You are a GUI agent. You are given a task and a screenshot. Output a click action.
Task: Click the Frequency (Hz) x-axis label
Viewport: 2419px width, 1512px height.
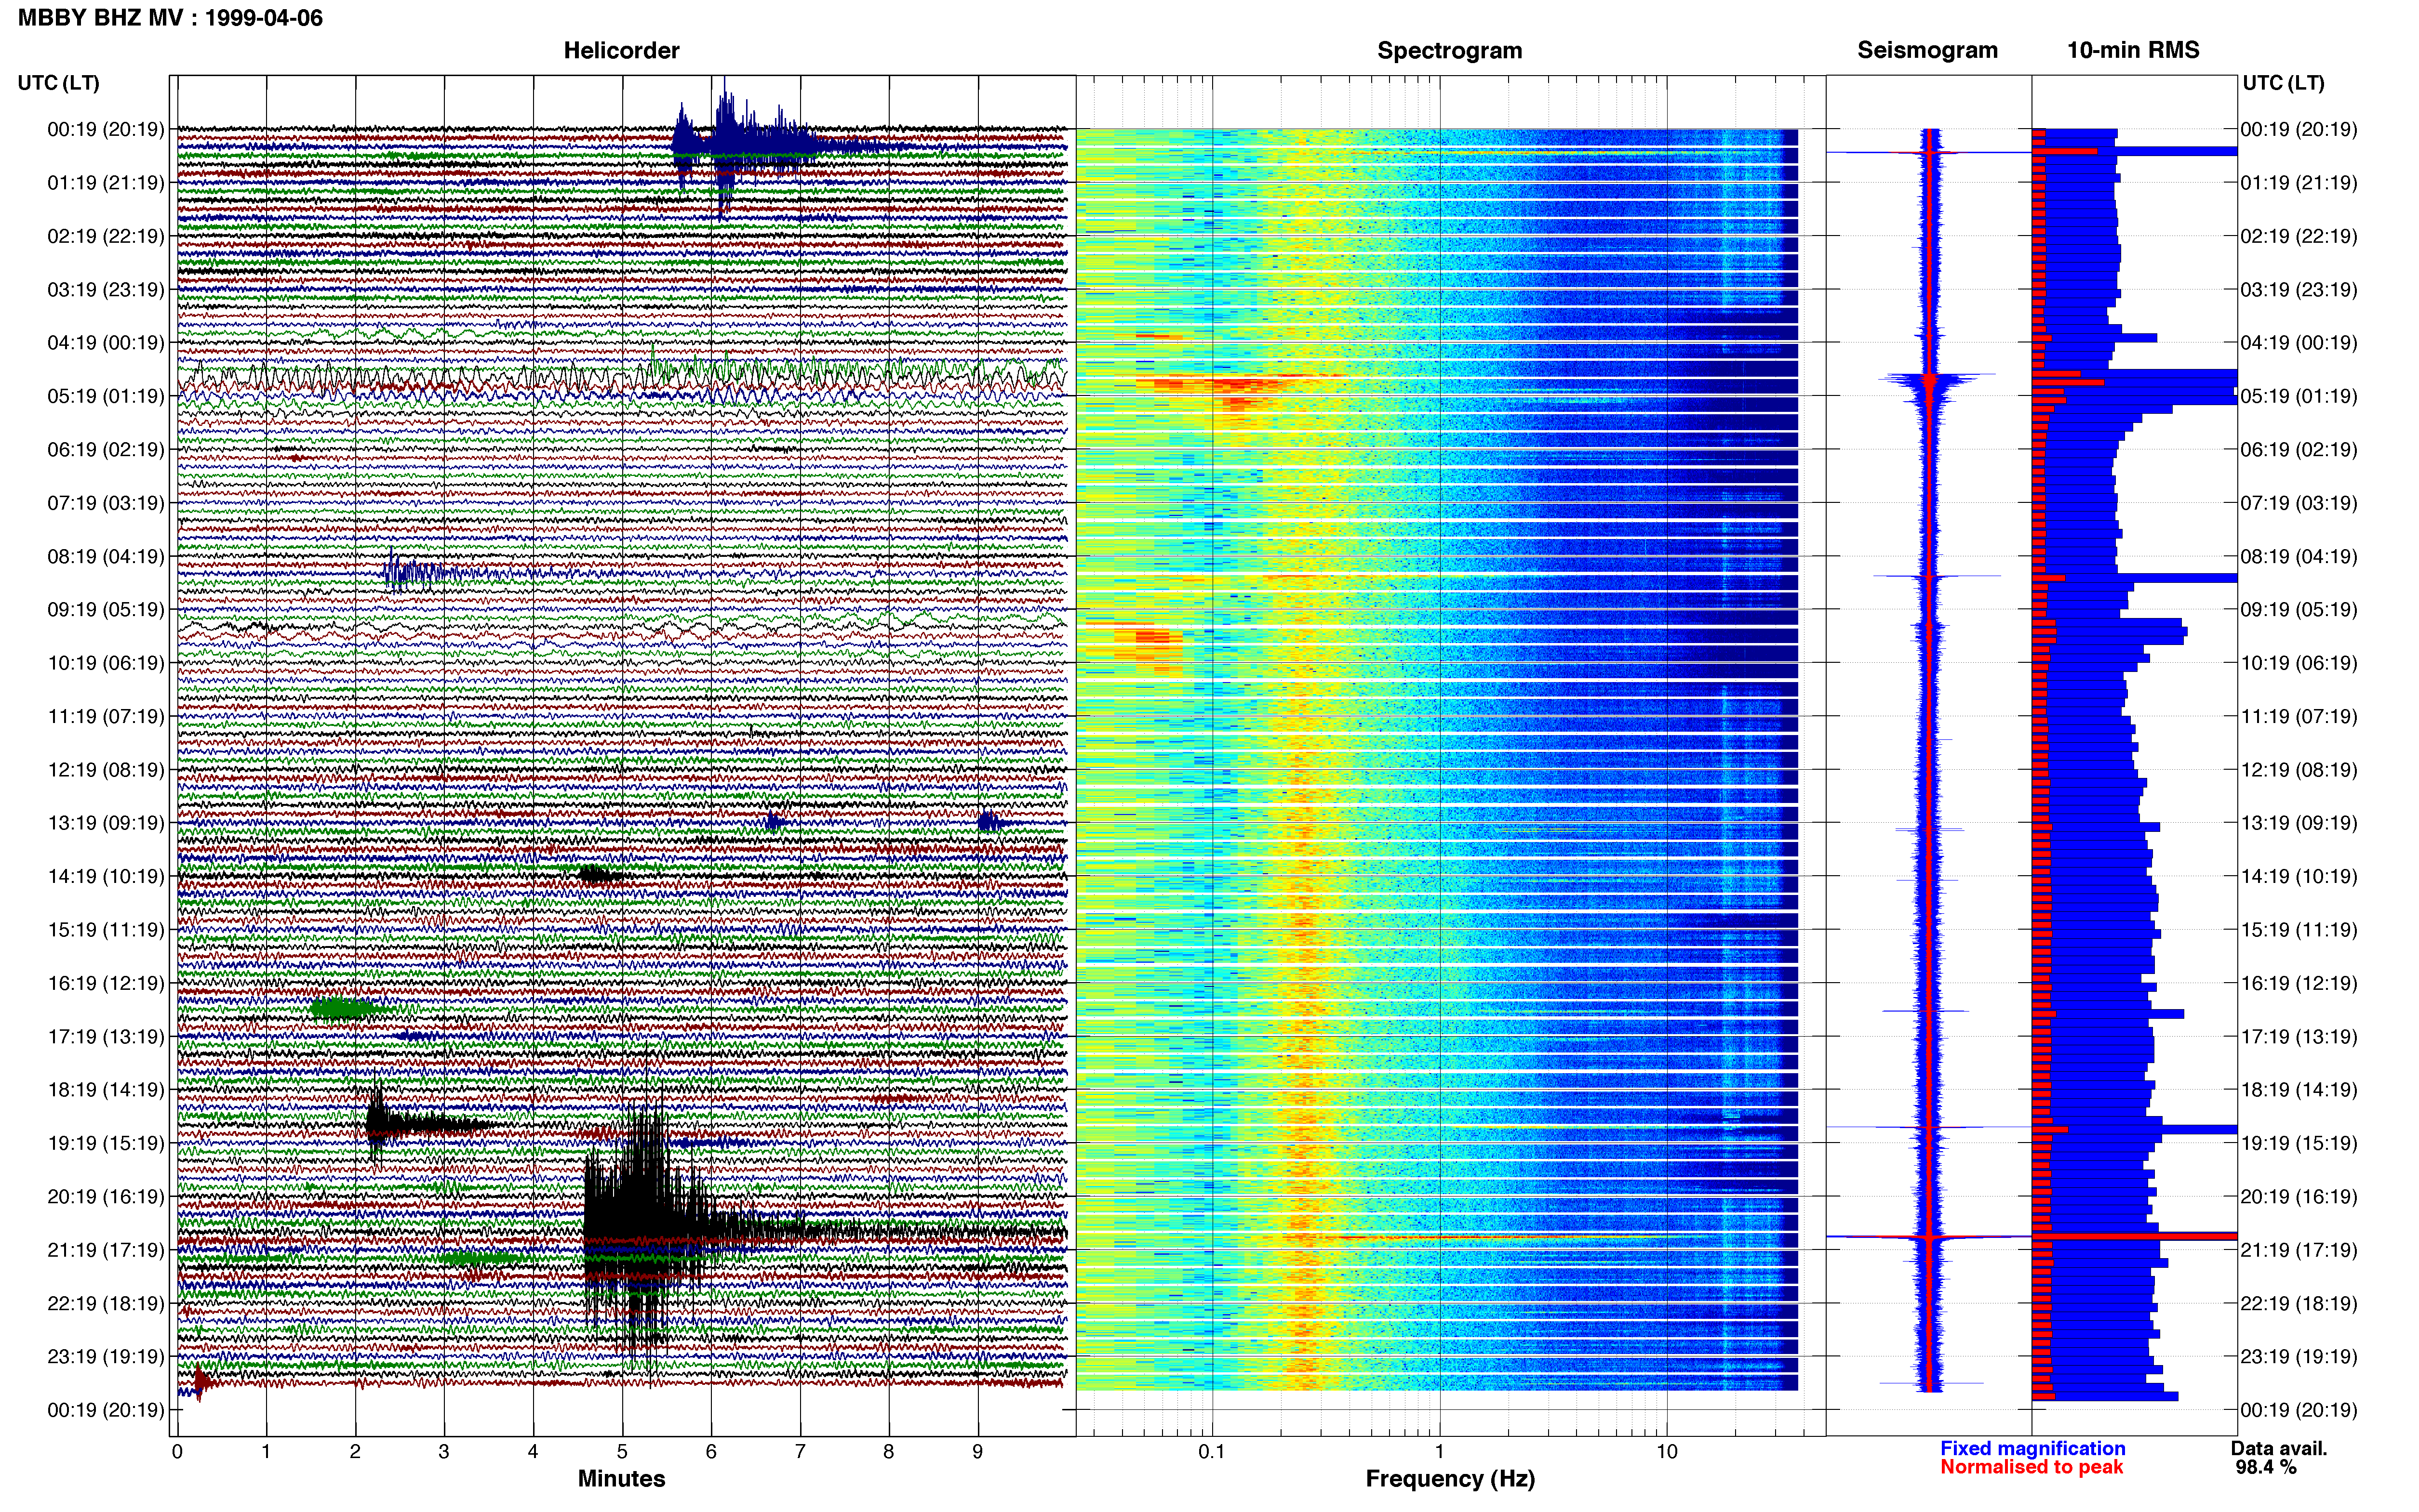tap(1450, 1479)
